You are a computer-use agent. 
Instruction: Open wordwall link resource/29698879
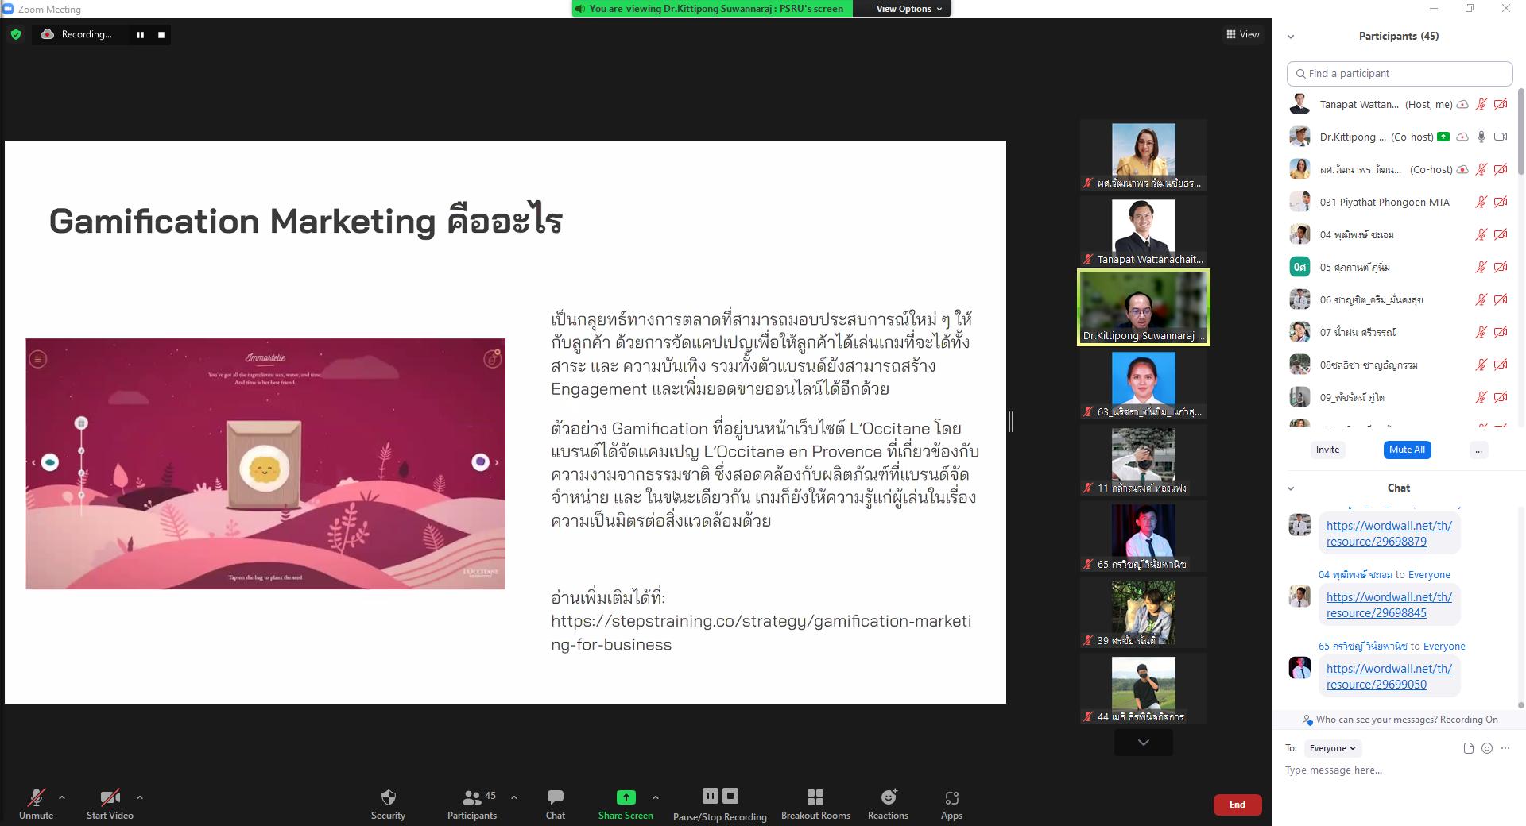[x=1389, y=534]
